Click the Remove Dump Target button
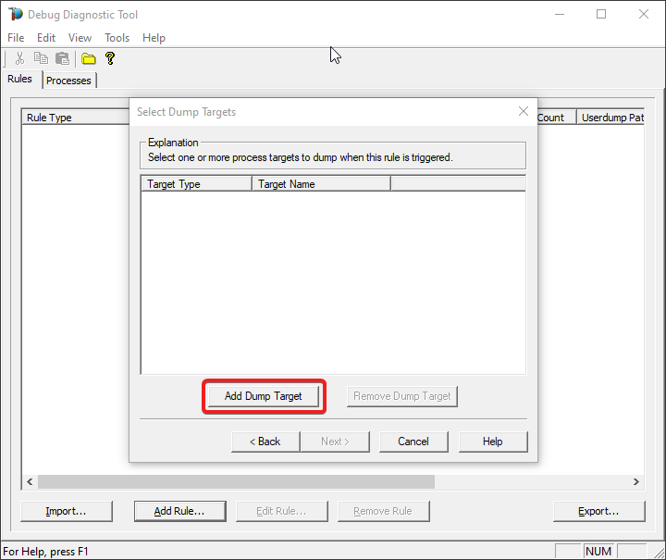The width and height of the screenshot is (666, 560). 401,396
